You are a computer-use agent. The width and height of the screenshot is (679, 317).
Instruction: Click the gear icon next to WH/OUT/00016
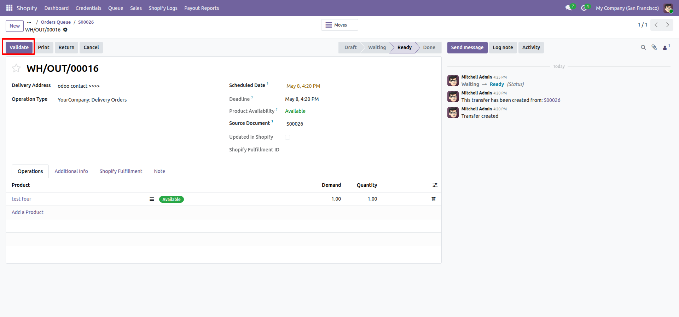pyautogui.click(x=65, y=30)
